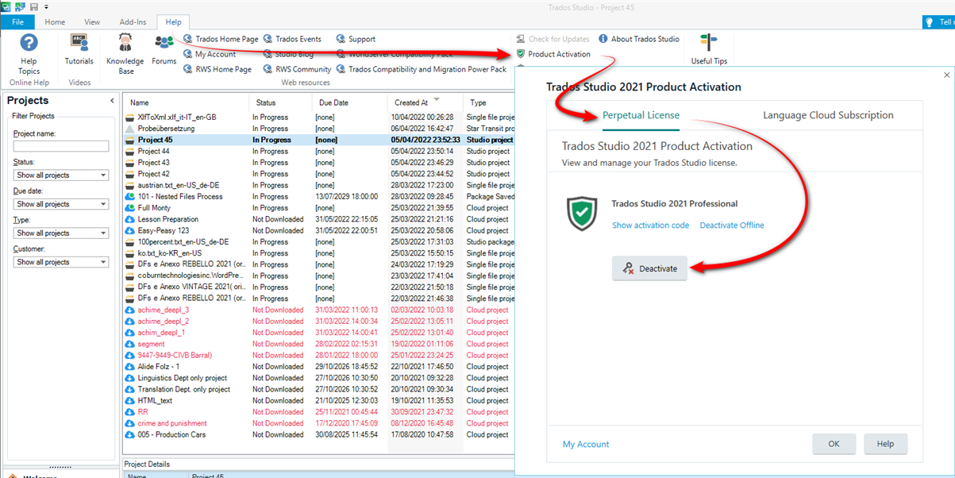Select Linguistics Dept only project row

coord(319,378)
